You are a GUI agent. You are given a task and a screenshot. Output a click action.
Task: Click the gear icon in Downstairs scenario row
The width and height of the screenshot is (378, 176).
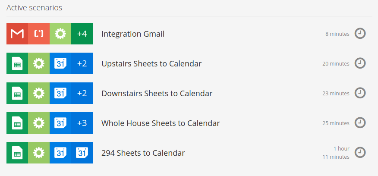(x=39, y=93)
